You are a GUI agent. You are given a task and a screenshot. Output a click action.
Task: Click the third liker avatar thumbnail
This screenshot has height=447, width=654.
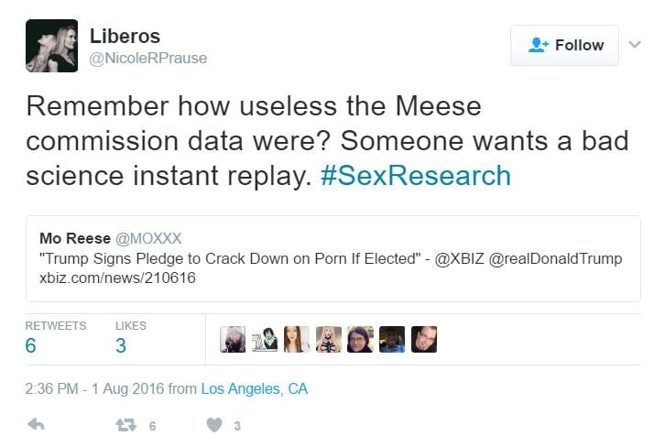tap(297, 339)
